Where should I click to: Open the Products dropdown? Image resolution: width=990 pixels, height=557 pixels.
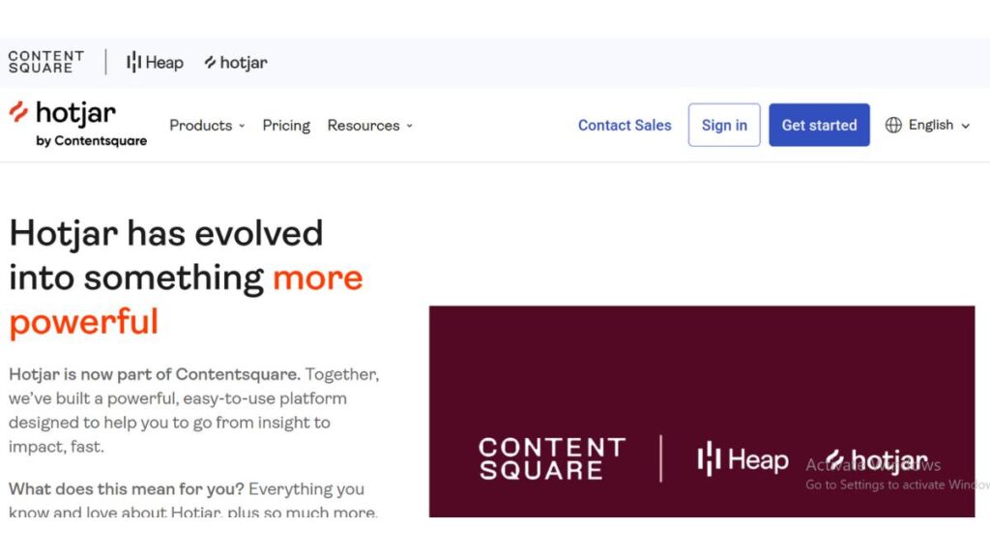pos(206,126)
